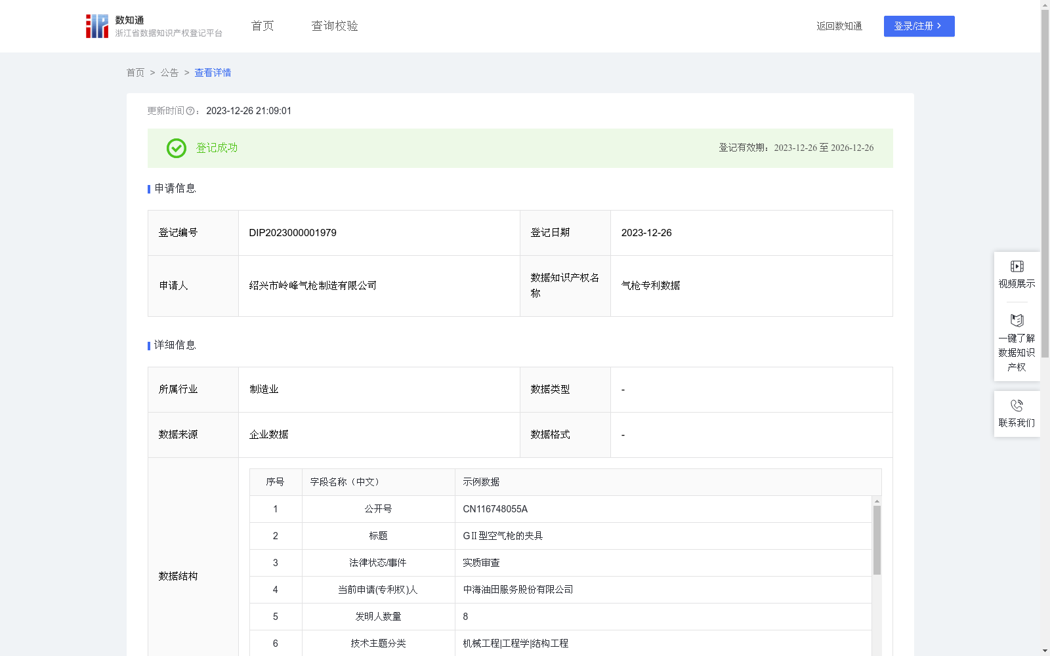Click the 技术主题分类 field name cell
The height and width of the screenshot is (656, 1050).
point(378,644)
